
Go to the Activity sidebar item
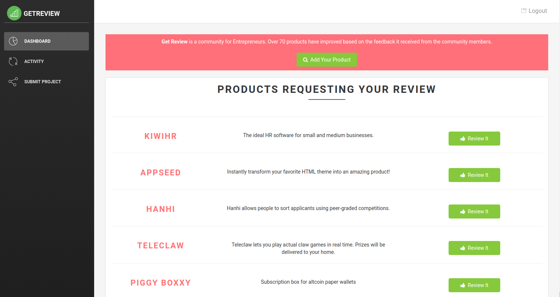46,62
